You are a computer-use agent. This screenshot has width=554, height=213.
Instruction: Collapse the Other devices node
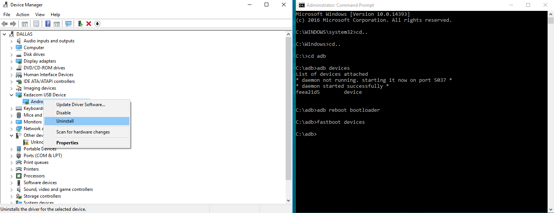12,135
